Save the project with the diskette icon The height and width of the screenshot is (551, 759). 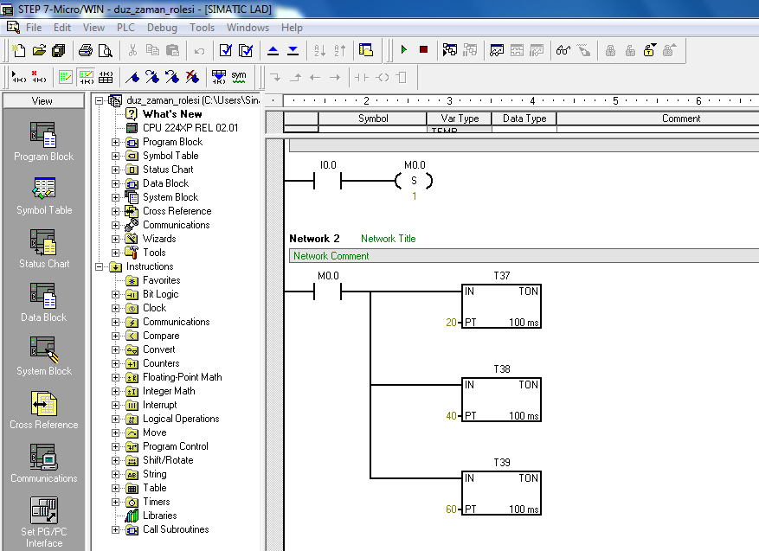tap(59, 50)
